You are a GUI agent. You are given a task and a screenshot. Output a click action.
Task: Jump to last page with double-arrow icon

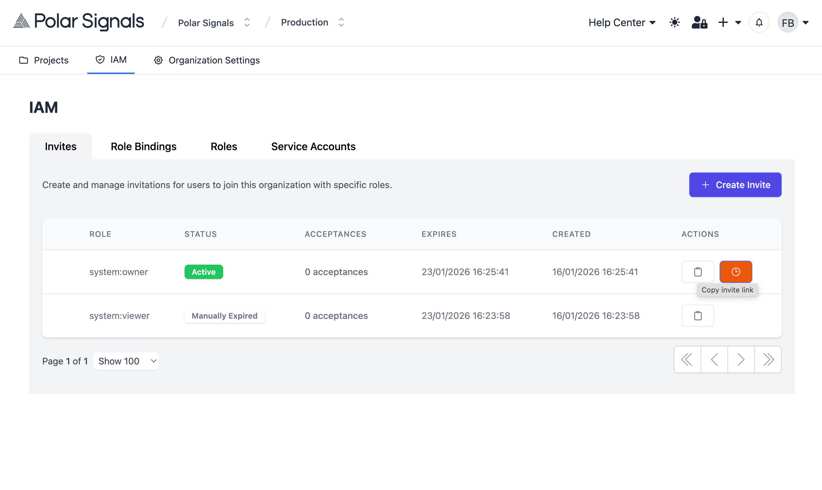pos(768,359)
